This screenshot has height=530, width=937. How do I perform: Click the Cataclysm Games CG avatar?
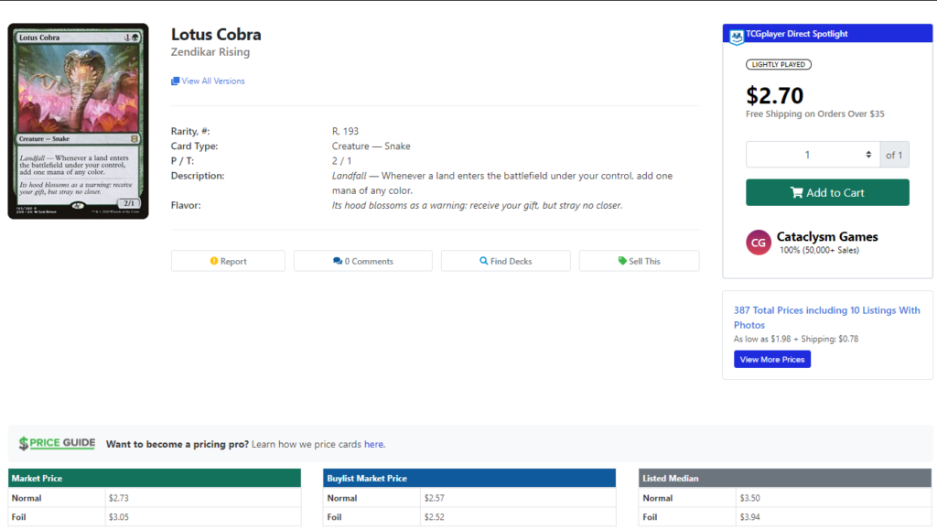tap(759, 243)
